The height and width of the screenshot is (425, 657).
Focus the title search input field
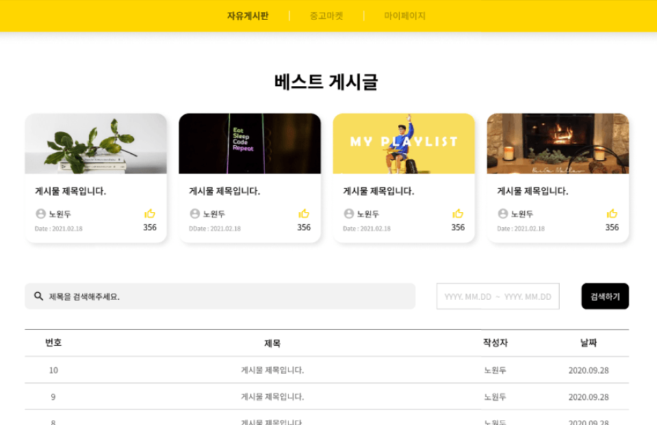click(x=220, y=296)
